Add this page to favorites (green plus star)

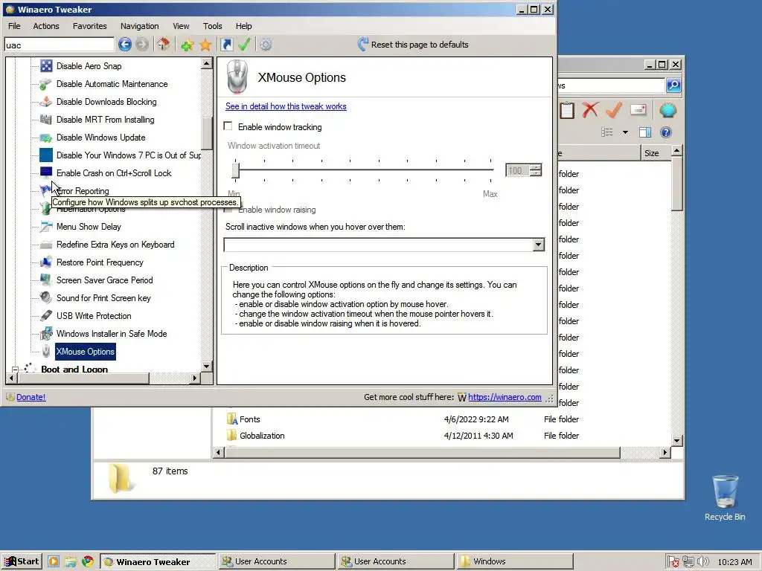pos(188,45)
